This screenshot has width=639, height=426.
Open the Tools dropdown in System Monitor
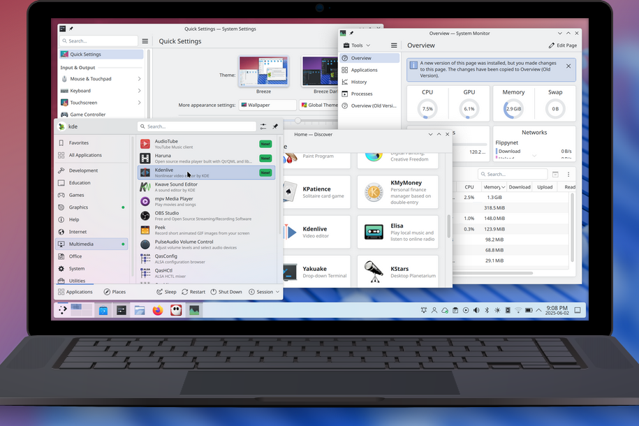click(357, 45)
